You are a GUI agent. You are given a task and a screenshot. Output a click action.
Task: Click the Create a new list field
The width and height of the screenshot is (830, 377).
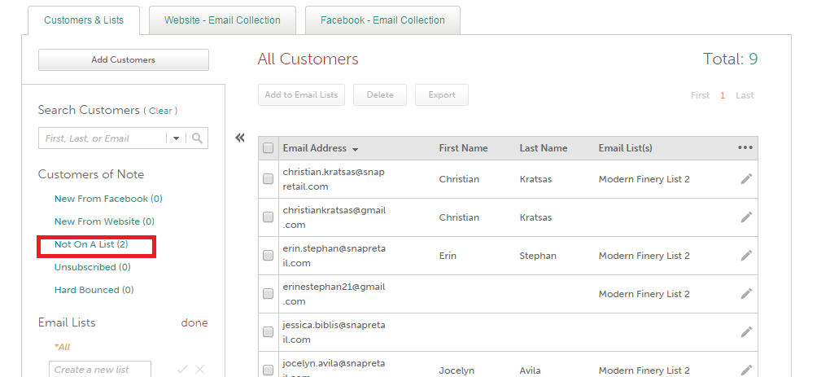[99, 370]
